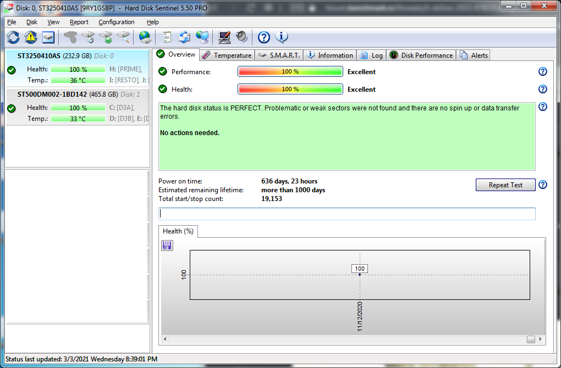Click the Power on time value
Viewport: 561px width, 368px height.
point(289,181)
